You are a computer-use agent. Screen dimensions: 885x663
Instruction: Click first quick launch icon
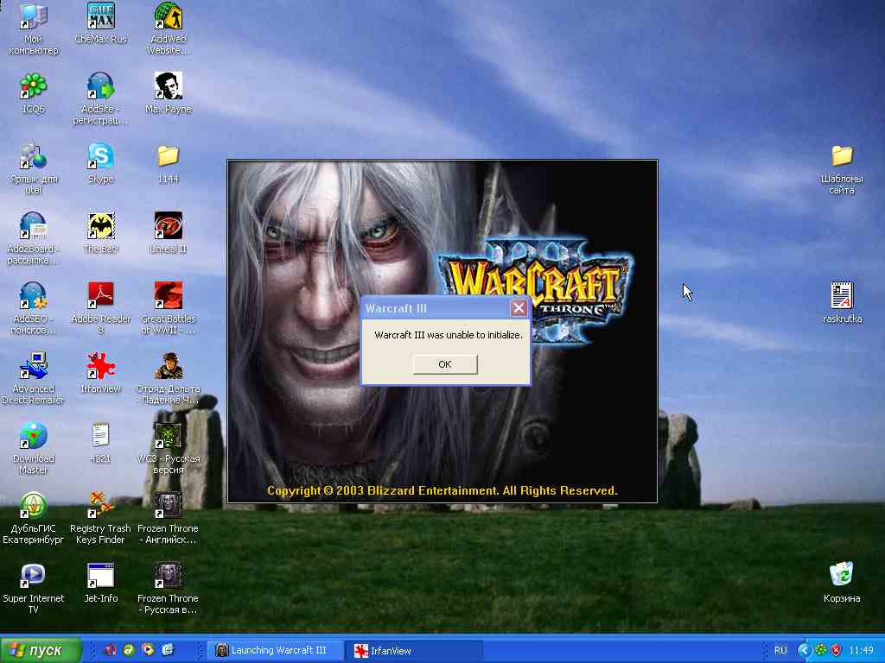tap(110, 650)
